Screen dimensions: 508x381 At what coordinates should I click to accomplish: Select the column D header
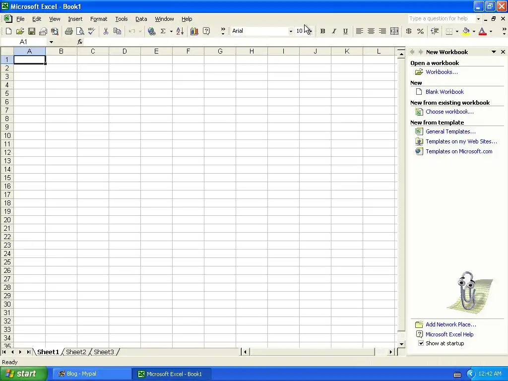(x=125, y=51)
